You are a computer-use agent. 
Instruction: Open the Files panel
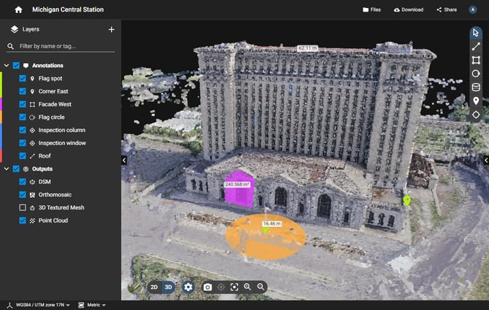(x=371, y=9)
